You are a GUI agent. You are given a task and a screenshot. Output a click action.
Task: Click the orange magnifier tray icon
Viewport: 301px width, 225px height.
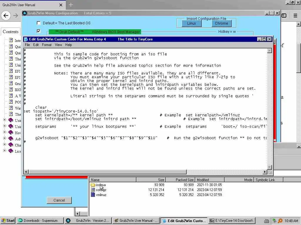click(x=280, y=221)
